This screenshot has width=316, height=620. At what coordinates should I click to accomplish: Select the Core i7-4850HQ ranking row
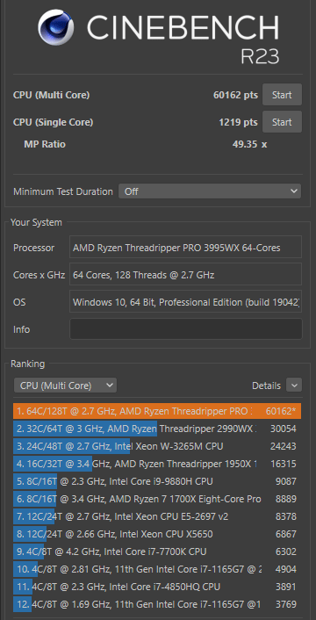tap(157, 587)
